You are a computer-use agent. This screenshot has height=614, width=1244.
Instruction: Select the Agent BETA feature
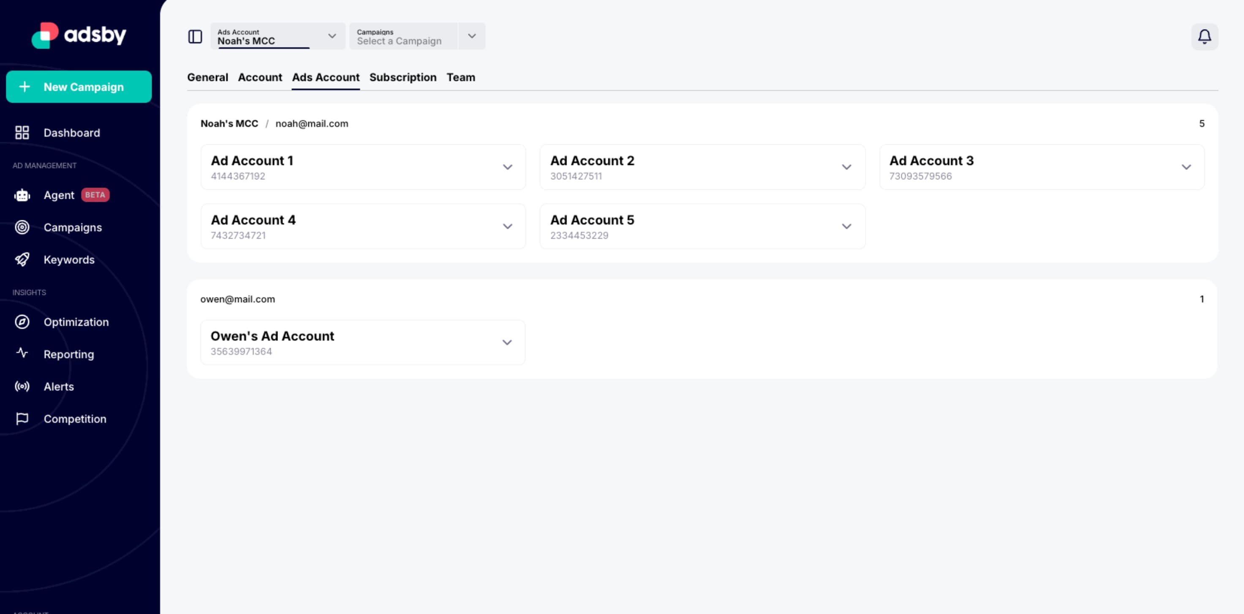[59, 195]
